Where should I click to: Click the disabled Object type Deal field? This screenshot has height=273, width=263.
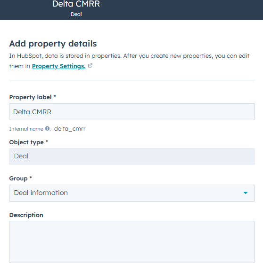132,156
